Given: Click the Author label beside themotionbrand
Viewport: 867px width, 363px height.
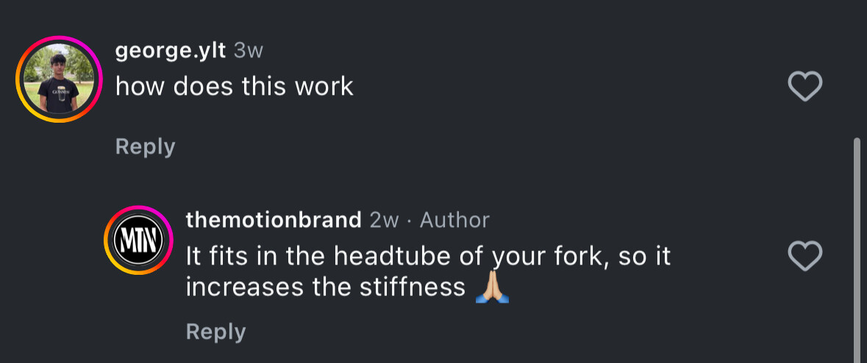Looking at the screenshot, I should [x=454, y=219].
